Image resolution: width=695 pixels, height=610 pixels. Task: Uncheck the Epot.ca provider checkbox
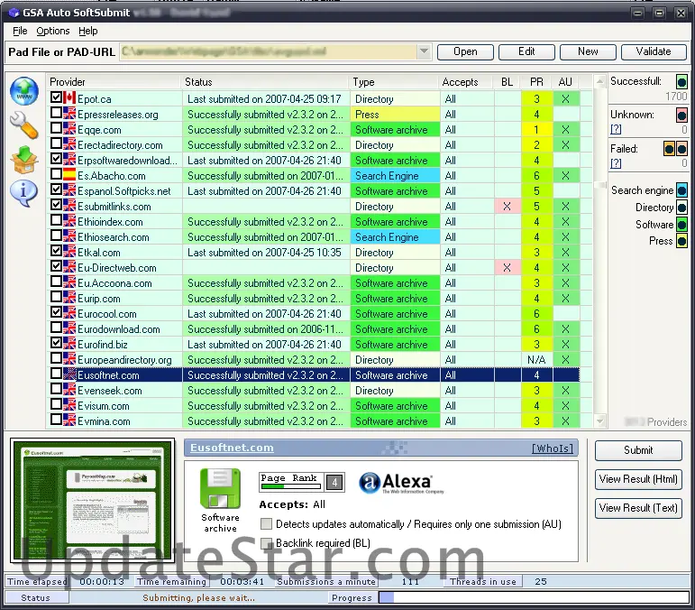pyautogui.click(x=56, y=97)
